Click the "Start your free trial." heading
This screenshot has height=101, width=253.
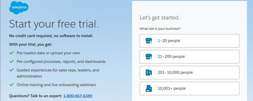tap(54, 24)
